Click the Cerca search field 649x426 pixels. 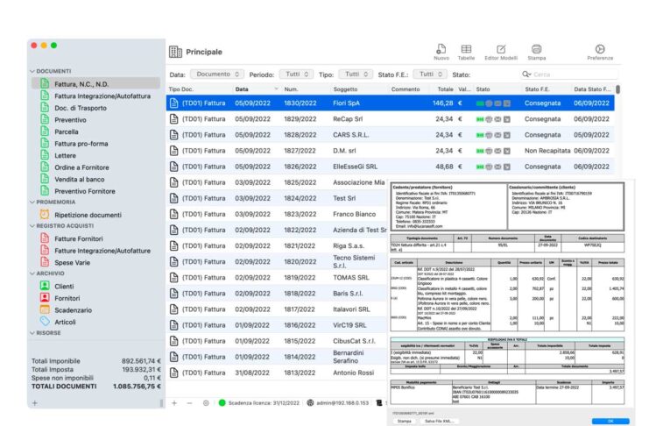pyautogui.click(x=568, y=75)
